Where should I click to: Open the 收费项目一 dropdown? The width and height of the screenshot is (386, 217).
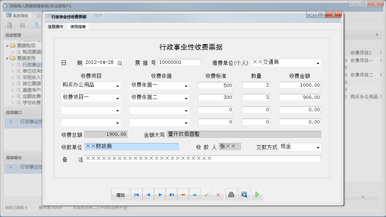coord(117,98)
